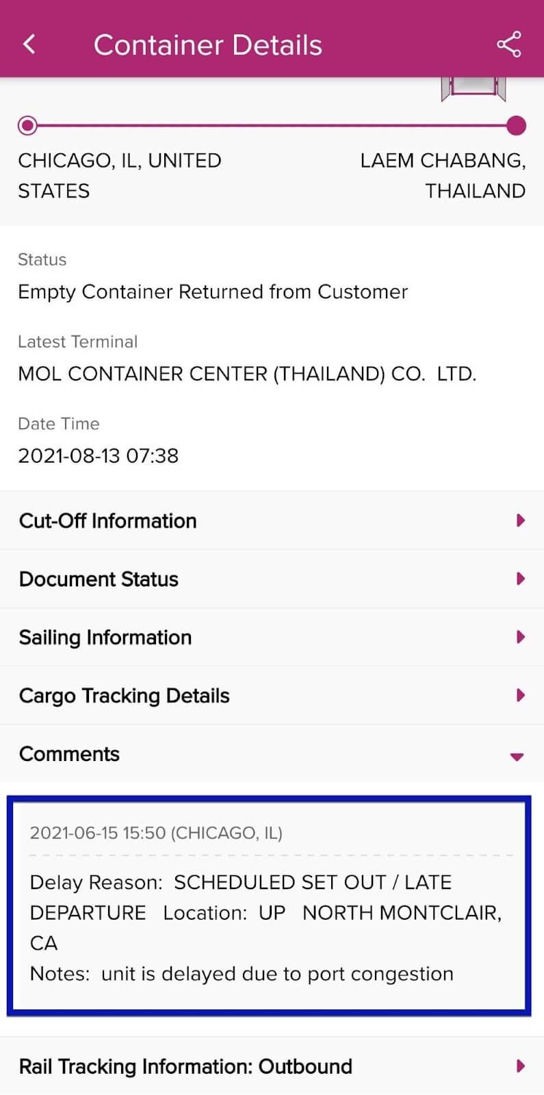544x1095 pixels.
Task: Tap the Comments section header
Action: click(272, 754)
